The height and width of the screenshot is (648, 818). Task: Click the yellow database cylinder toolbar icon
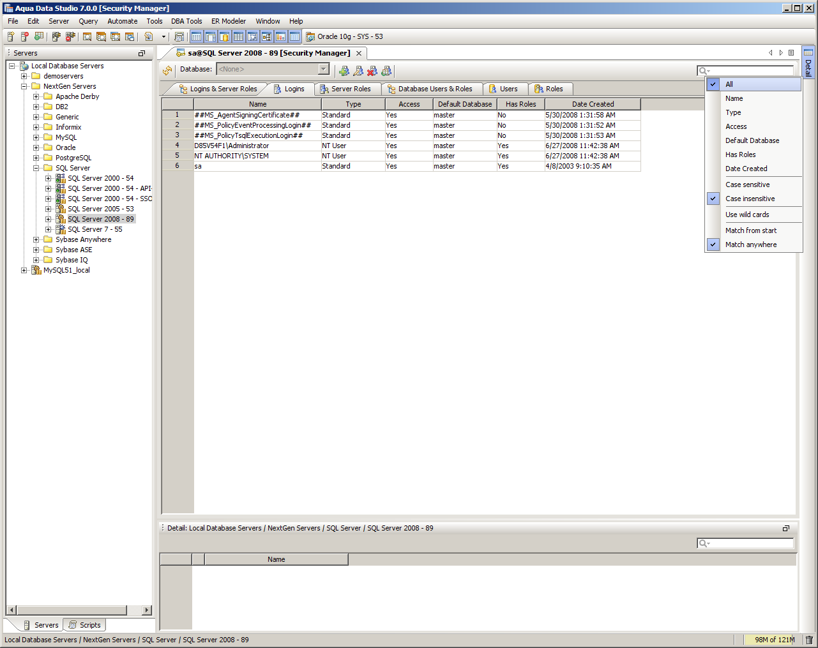click(224, 36)
